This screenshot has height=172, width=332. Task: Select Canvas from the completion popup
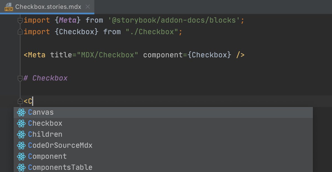pos(41,112)
